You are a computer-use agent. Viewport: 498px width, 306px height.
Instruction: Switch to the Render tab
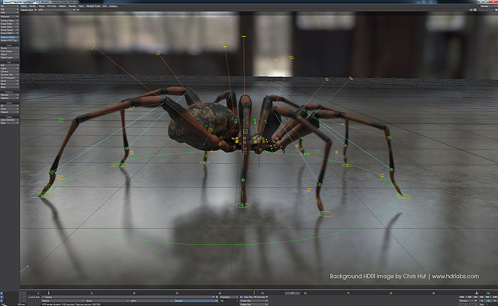(72, 6)
